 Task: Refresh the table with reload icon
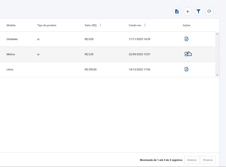209,11
